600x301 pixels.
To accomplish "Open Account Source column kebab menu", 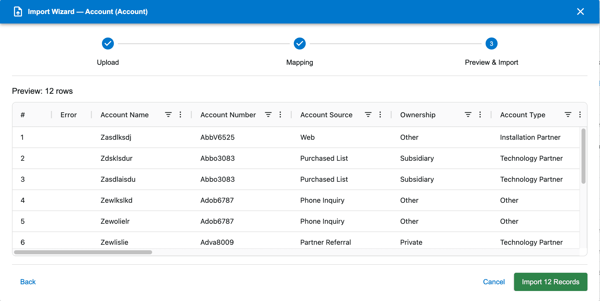I will 380,115.
